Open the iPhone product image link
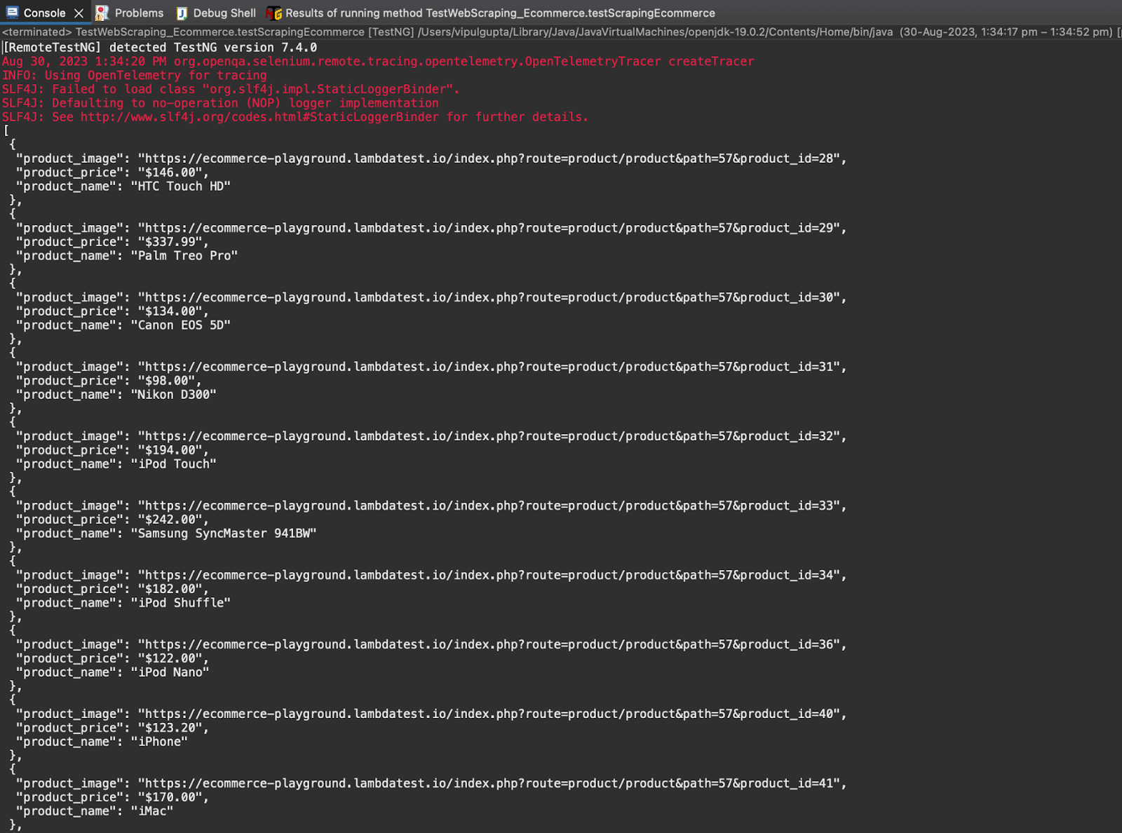This screenshot has width=1122, height=833. [x=491, y=713]
